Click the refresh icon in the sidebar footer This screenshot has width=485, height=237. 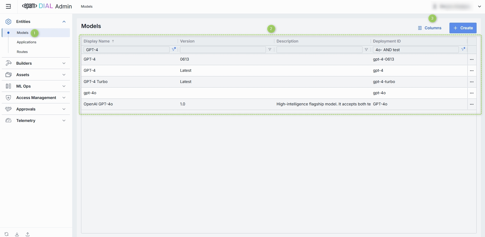[7, 234]
